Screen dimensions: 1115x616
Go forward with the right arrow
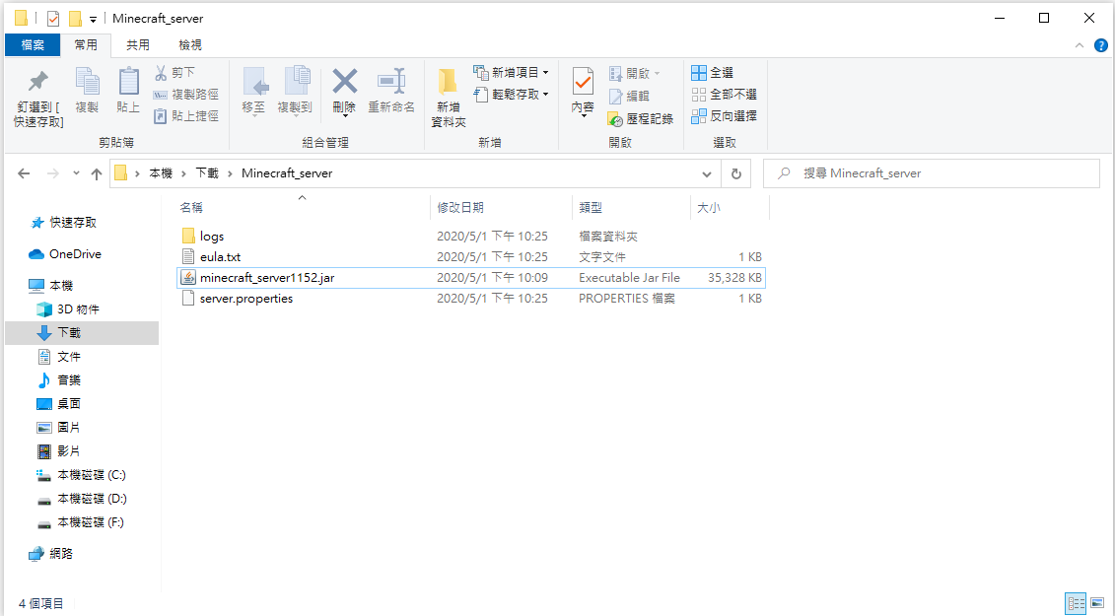[52, 173]
